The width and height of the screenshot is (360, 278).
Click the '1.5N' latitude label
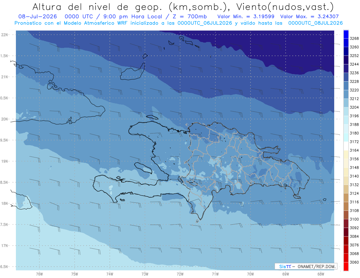tap(5, 56)
